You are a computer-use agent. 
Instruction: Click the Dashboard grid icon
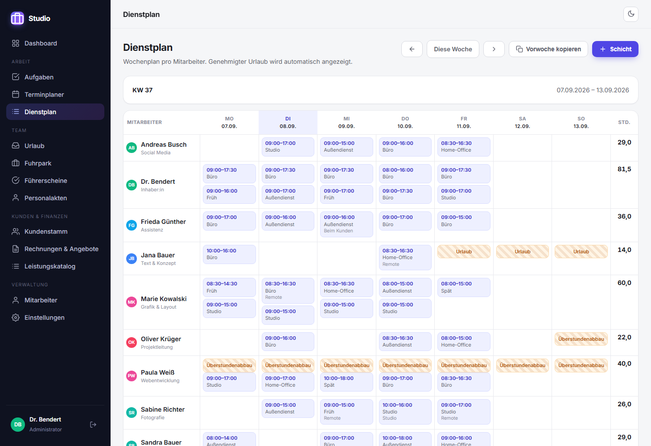click(16, 43)
